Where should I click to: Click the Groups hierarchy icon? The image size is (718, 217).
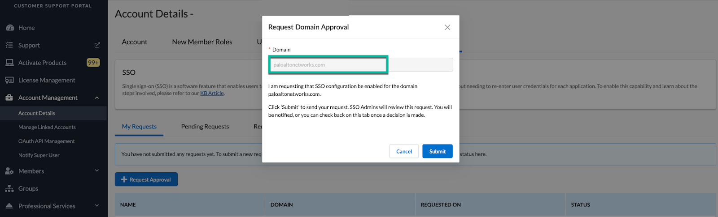point(9,188)
